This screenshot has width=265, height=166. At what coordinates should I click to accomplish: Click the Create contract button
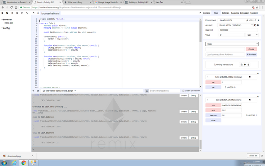pos(251,49)
